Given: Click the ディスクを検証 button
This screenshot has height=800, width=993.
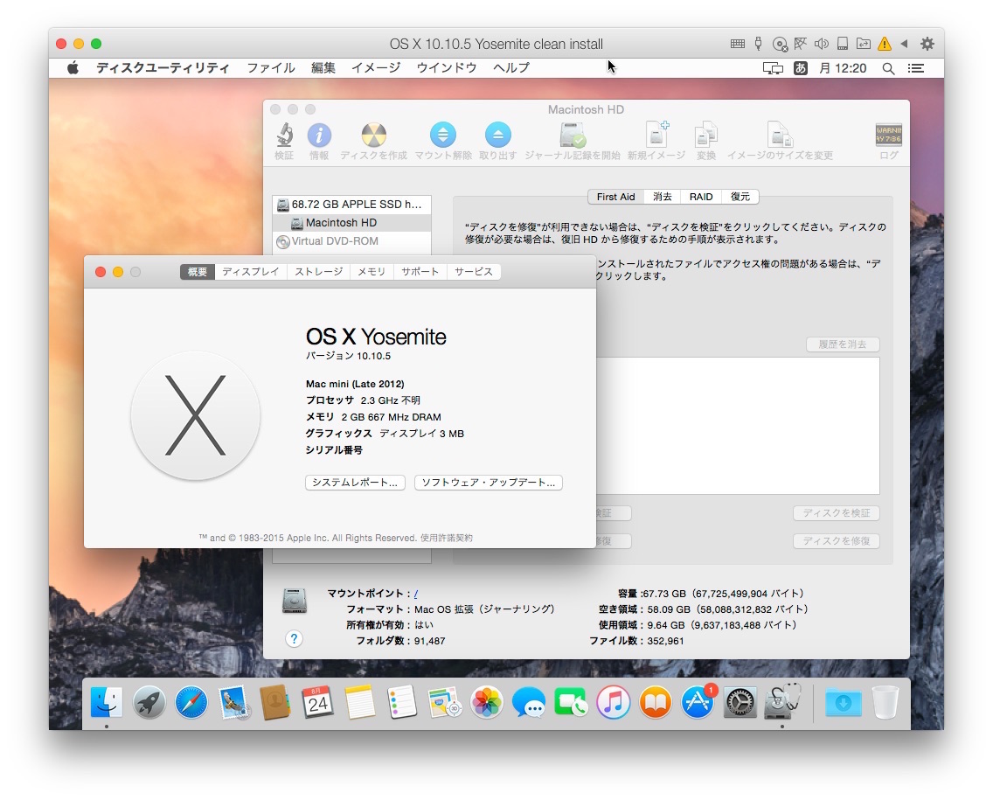Looking at the screenshot, I should tap(836, 513).
